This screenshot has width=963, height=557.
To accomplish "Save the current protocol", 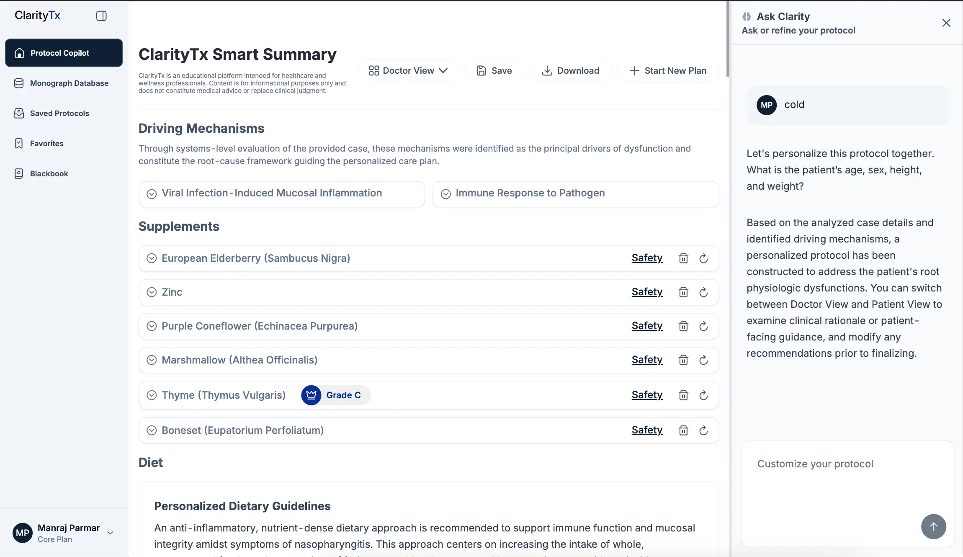I will 494,70.
